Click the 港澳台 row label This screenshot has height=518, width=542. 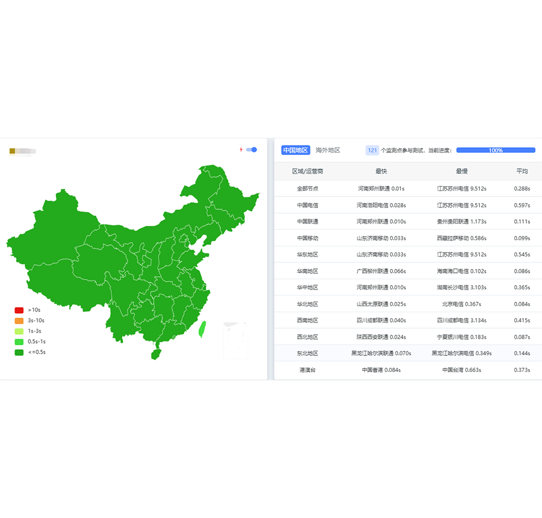[308, 370]
